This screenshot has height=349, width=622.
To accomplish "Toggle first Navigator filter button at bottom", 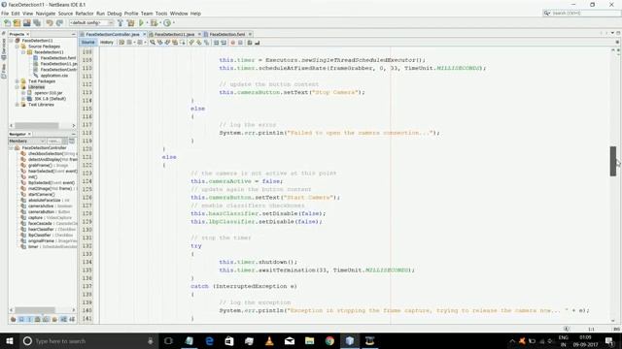I will [x=13, y=319].
